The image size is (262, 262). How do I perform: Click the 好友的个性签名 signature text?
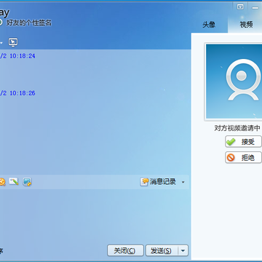(29, 23)
